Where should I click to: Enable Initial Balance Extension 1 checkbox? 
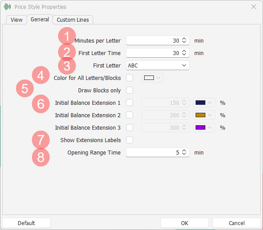130,103
